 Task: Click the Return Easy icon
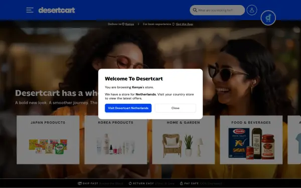(130, 183)
